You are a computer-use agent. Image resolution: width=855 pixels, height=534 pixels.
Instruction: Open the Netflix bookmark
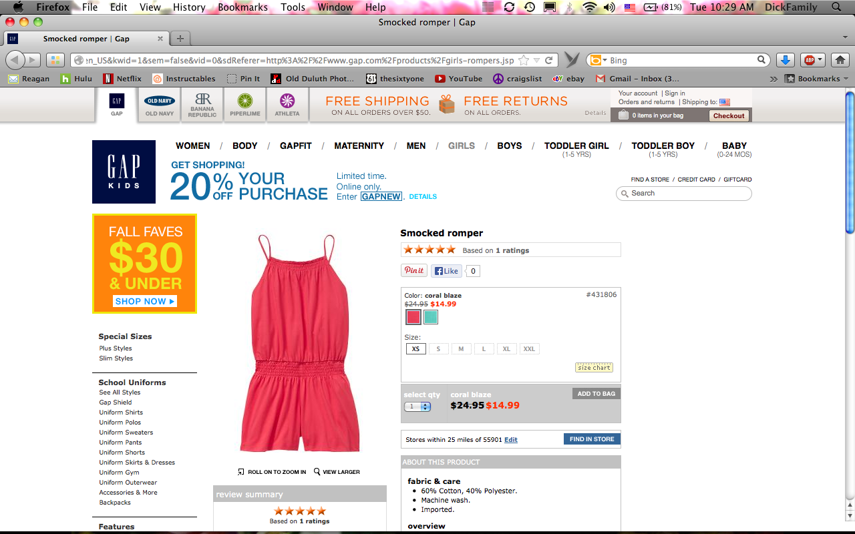[122, 79]
